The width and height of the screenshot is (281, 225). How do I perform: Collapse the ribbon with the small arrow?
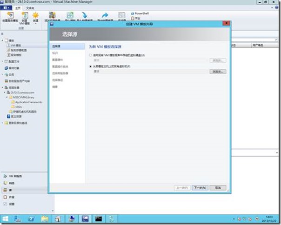(272, 7)
